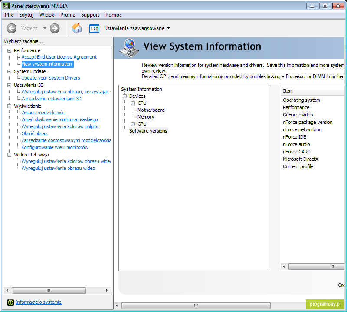Open Zarządzanie dostosowanymi rozdzielczościami task
This screenshot has height=312, width=347.
[66, 140]
